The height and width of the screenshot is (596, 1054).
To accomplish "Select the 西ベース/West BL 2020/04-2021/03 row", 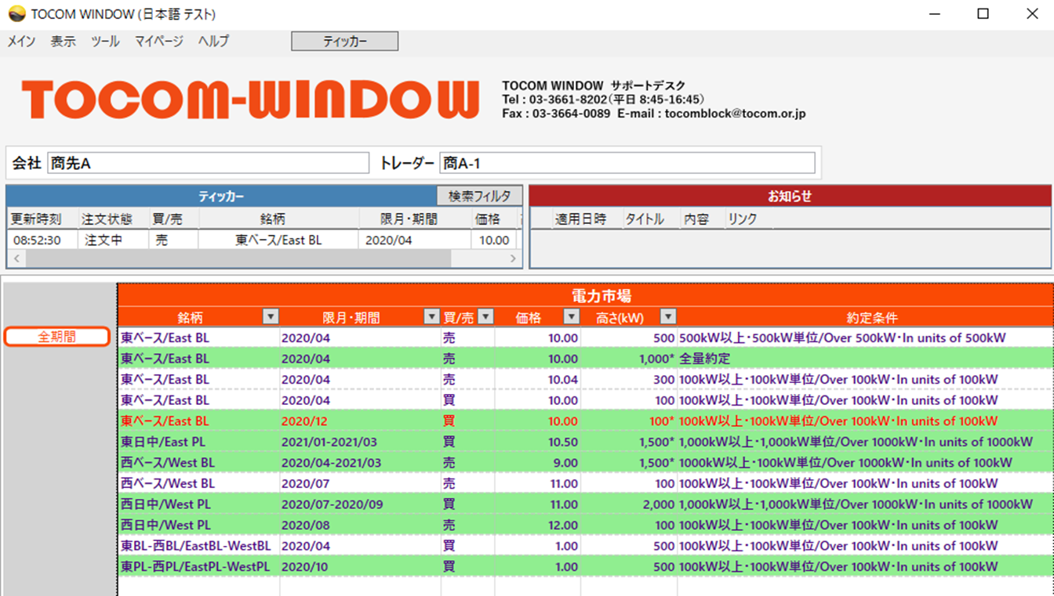I will click(586, 462).
